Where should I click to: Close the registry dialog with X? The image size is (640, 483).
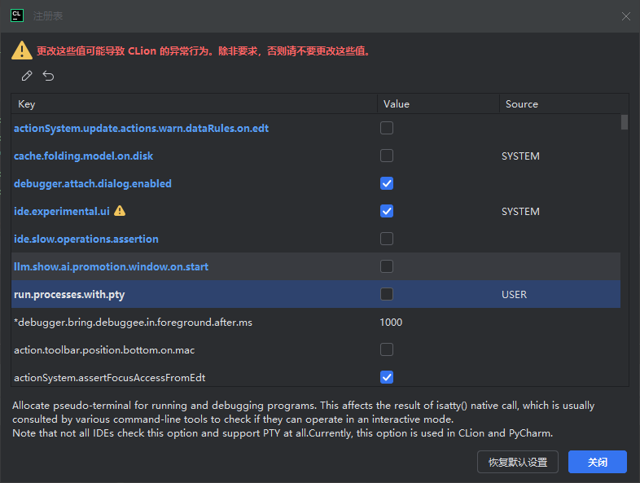point(625,16)
